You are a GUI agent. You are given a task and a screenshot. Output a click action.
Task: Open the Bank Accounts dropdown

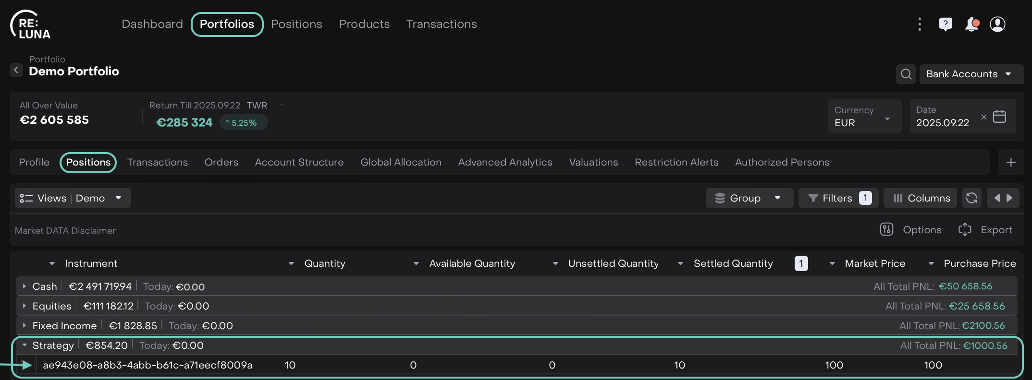point(971,74)
